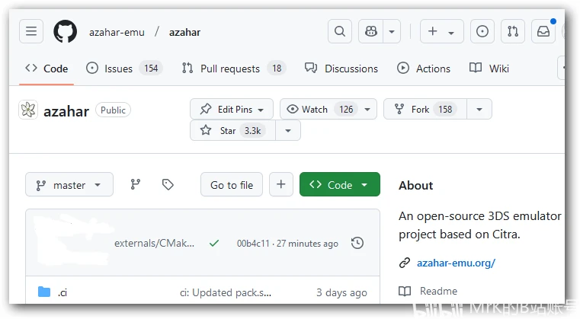Viewport: 580px width, 319px height.
Task: Expand the master branch dropdown
Action: point(69,185)
